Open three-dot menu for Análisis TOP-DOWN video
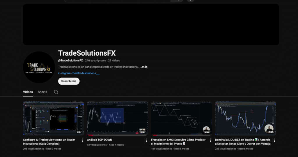298x157 pixels. click(x=146, y=140)
